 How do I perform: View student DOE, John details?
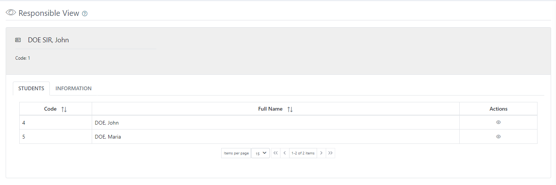(x=498, y=122)
